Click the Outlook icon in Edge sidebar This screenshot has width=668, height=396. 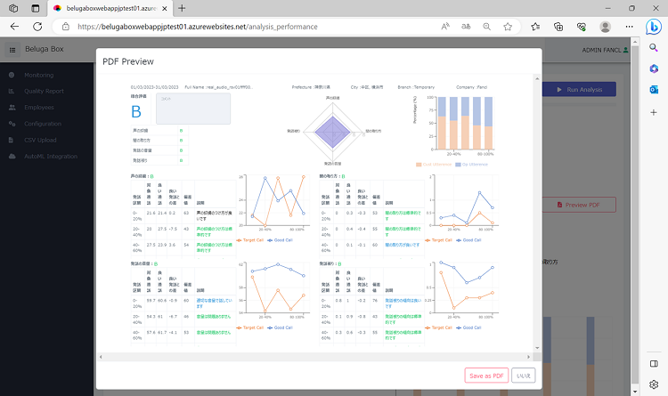(654, 89)
